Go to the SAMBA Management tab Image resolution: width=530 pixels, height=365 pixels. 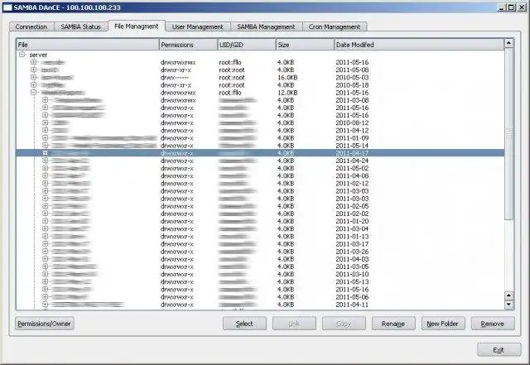(x=266, y=26)
